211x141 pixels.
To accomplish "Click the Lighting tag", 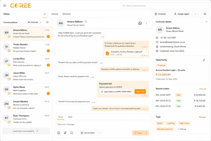I will 171,123.
